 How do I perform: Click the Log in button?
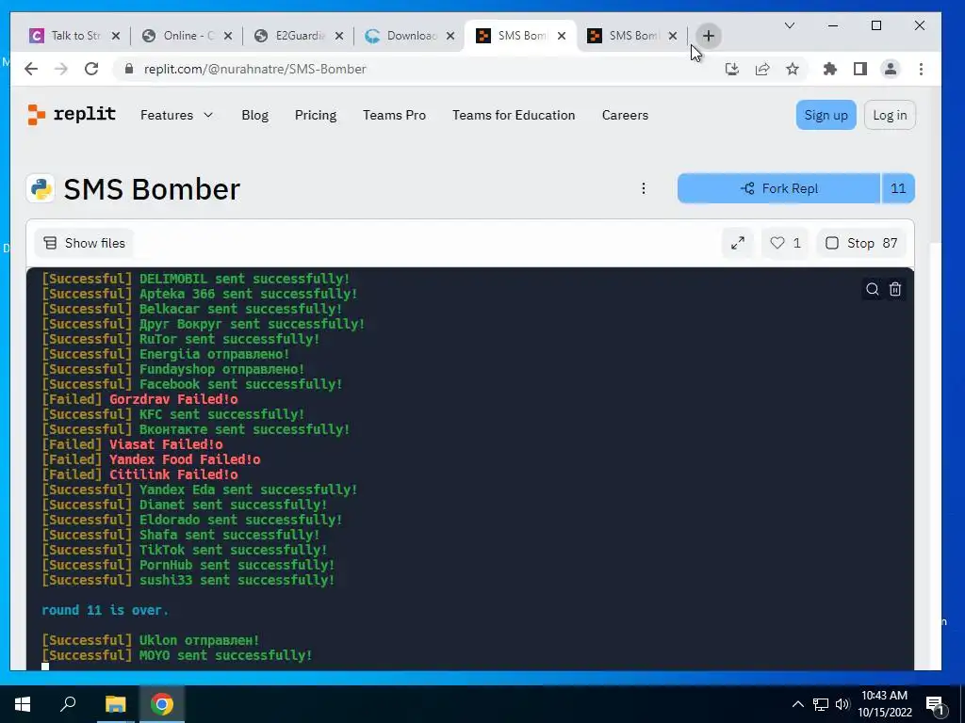pos(890,115)
